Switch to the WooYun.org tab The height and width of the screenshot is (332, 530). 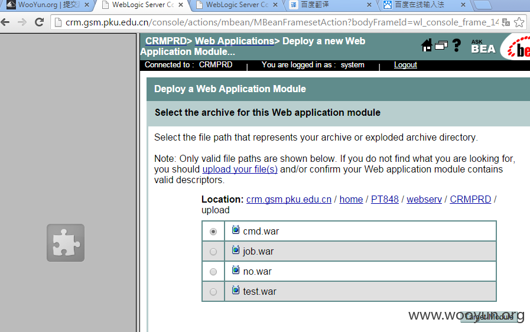[x=47, y=5]
